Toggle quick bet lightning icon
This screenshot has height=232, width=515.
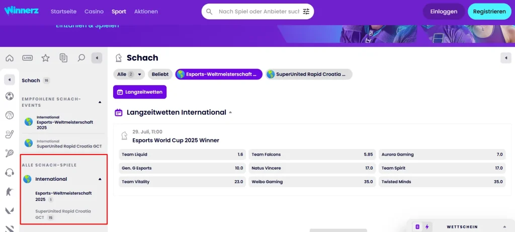point(427,227)
